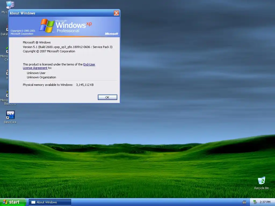Select the Dev-C++ desktop icon
The width and height of the screenshot is (275, 206).
[10, 117]
